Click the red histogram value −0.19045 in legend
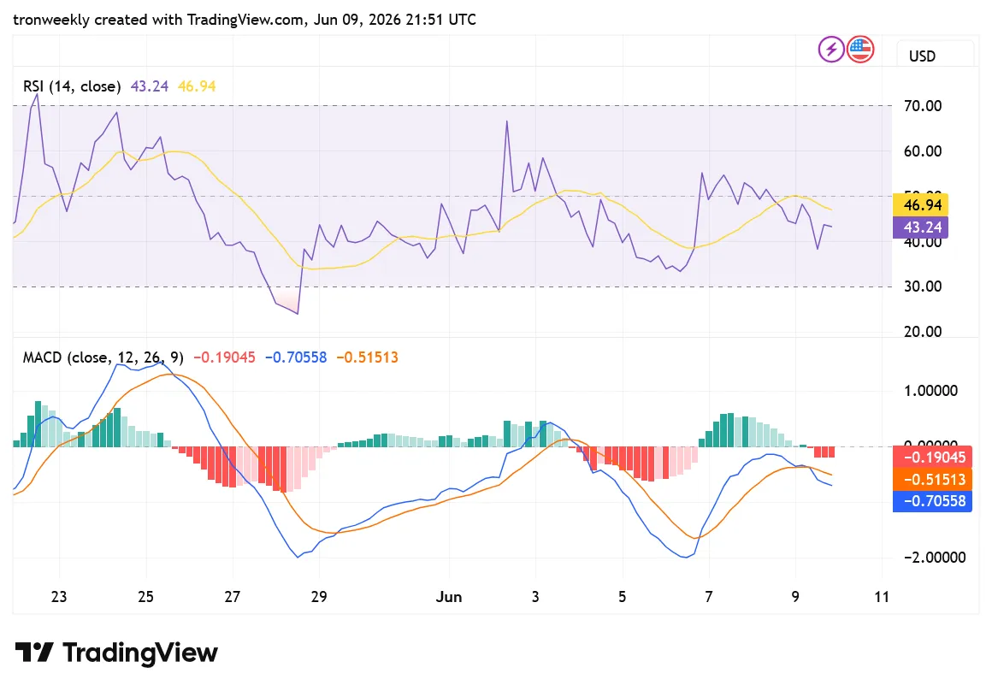Screen dimensions: 992x691 tap(225, 357)
